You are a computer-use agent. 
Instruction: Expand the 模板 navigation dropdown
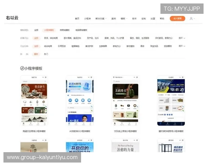124,19
